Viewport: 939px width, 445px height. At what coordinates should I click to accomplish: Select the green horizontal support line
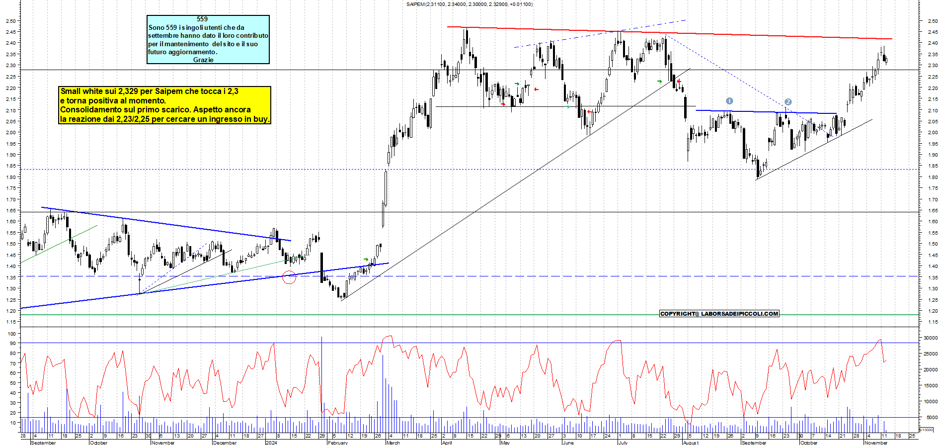pyautogui.click(x=469, y=315)
